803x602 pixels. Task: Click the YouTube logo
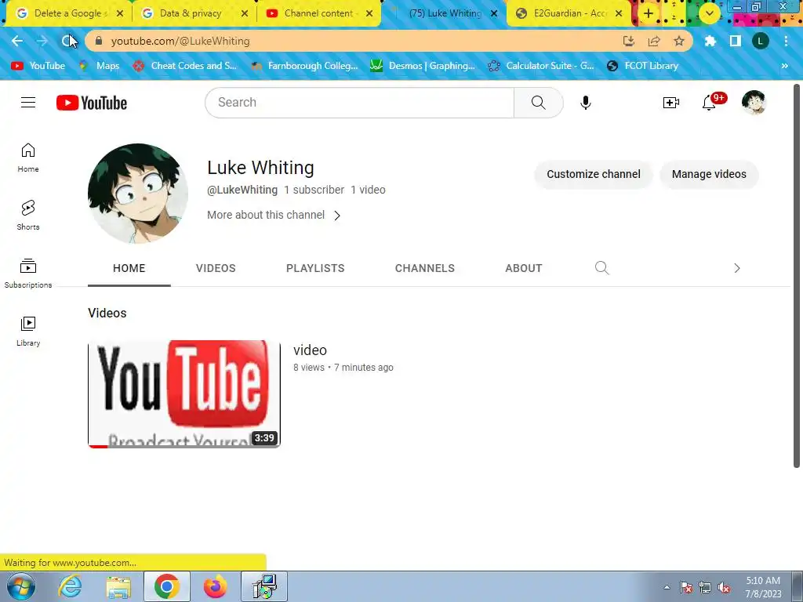92,103
